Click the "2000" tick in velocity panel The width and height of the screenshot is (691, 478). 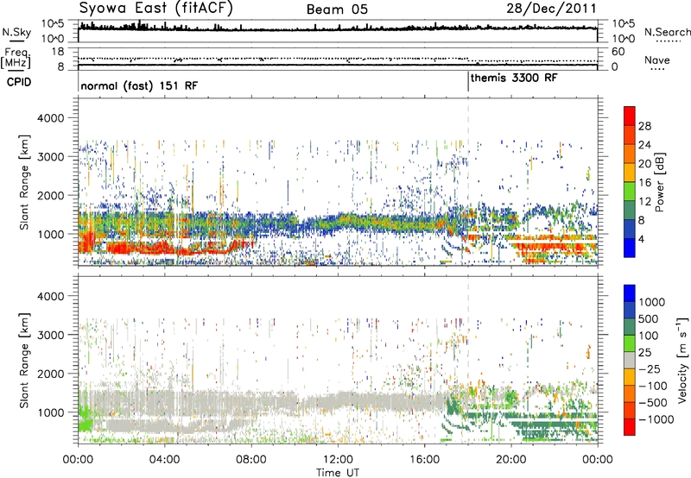point(50,374)
